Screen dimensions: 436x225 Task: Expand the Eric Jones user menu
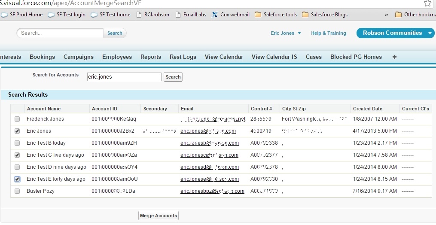(286, 33)
